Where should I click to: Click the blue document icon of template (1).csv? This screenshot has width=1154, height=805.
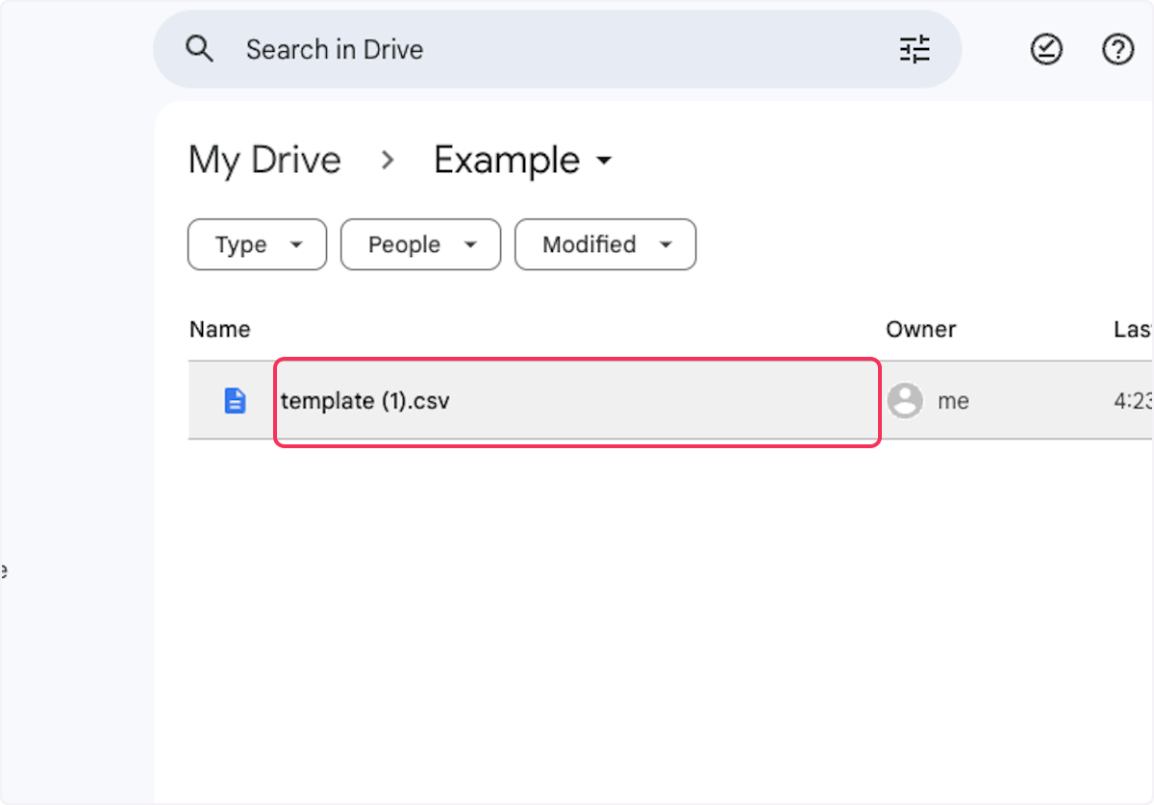(235, 401)
